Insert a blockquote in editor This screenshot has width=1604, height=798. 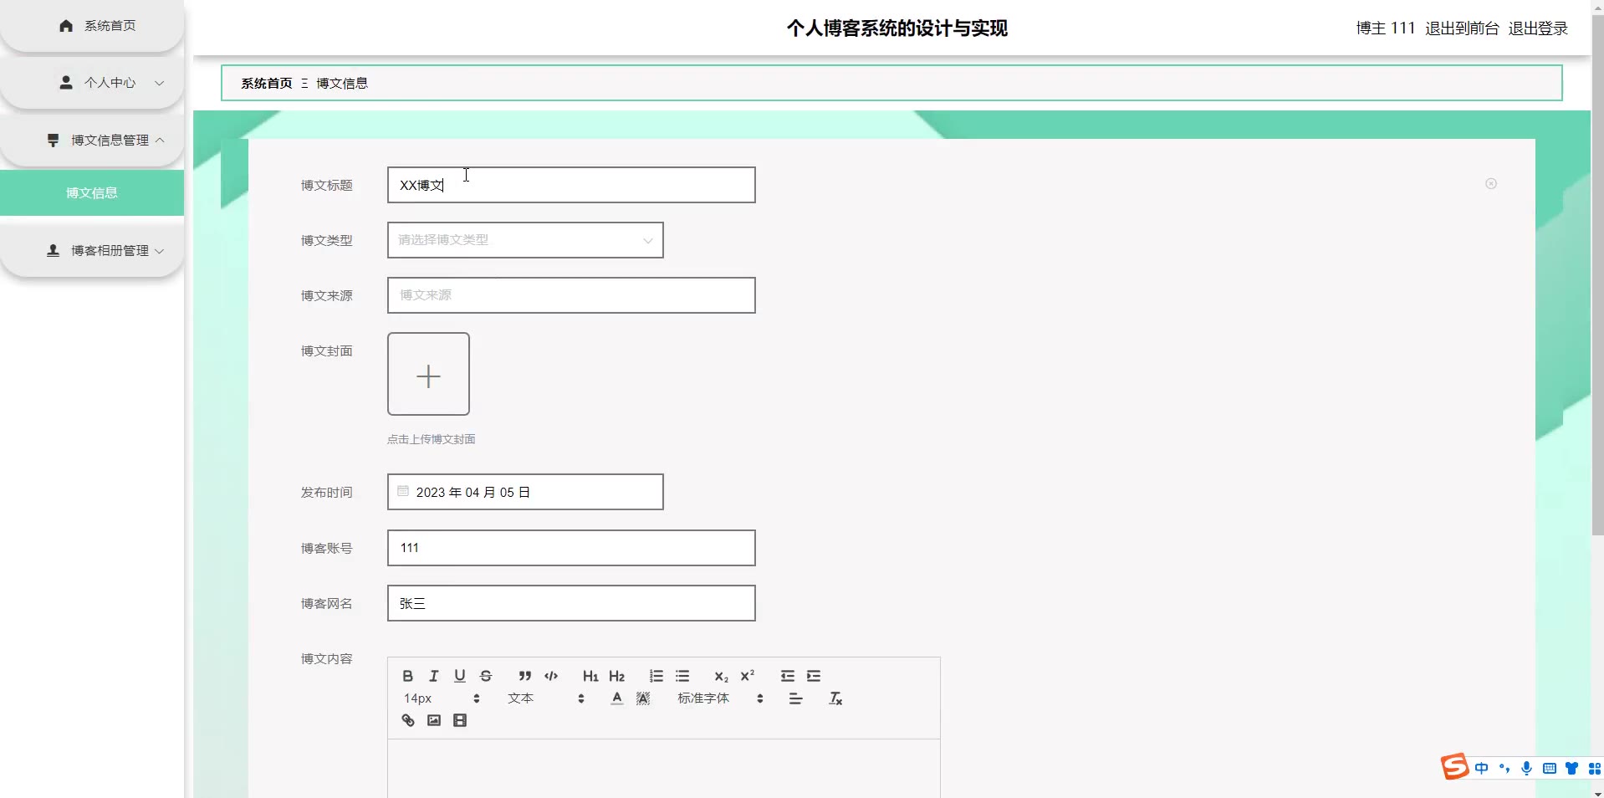[x=524, y=676]
